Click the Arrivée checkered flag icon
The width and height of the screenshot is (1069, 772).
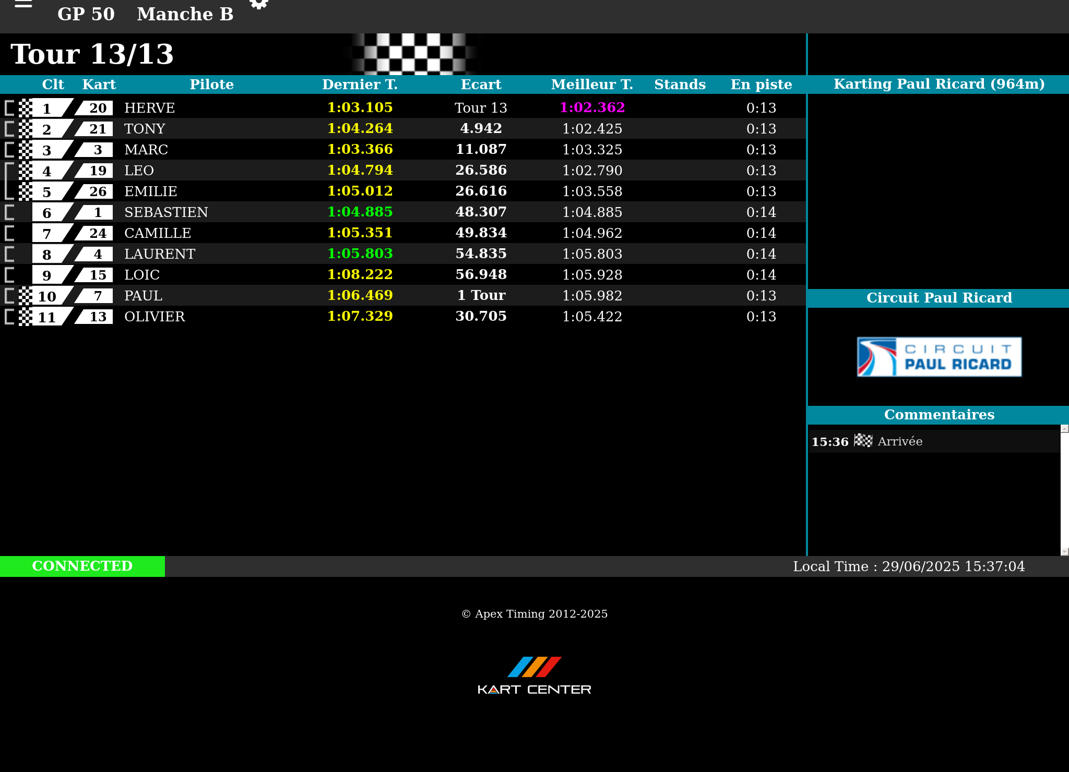863,441
